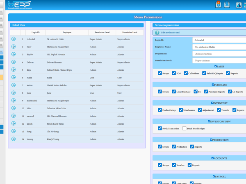Toggle the INVENTORY module checkbox
246x184 pixels.
(212, 103)
